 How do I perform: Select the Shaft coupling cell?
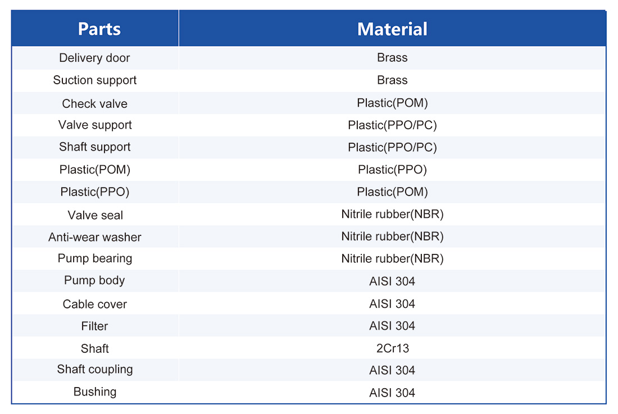click(x=94, y=370)
